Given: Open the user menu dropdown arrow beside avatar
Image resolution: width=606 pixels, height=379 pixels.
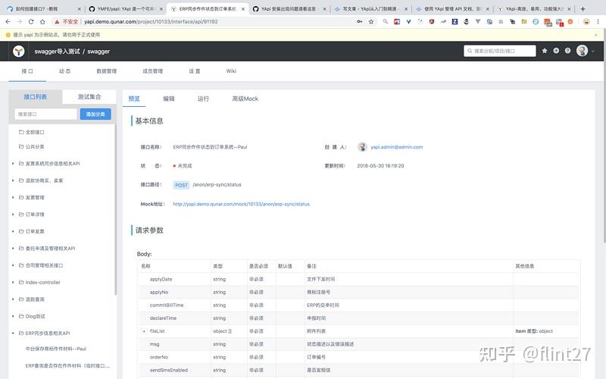Looking at the screenshot, I should (593, 51).
